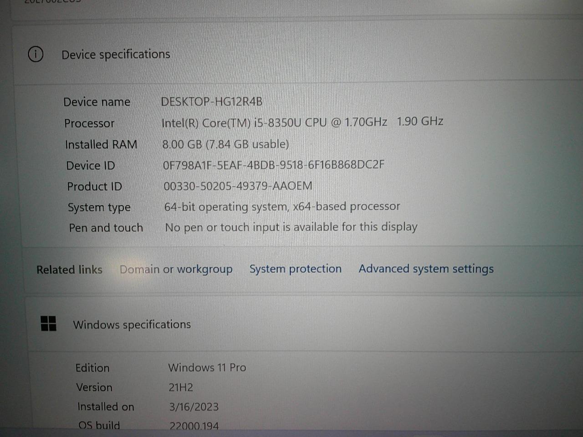Select the Intel Core i5-8350U processor value
The image size is (583, 437).
tap(302, 122)
